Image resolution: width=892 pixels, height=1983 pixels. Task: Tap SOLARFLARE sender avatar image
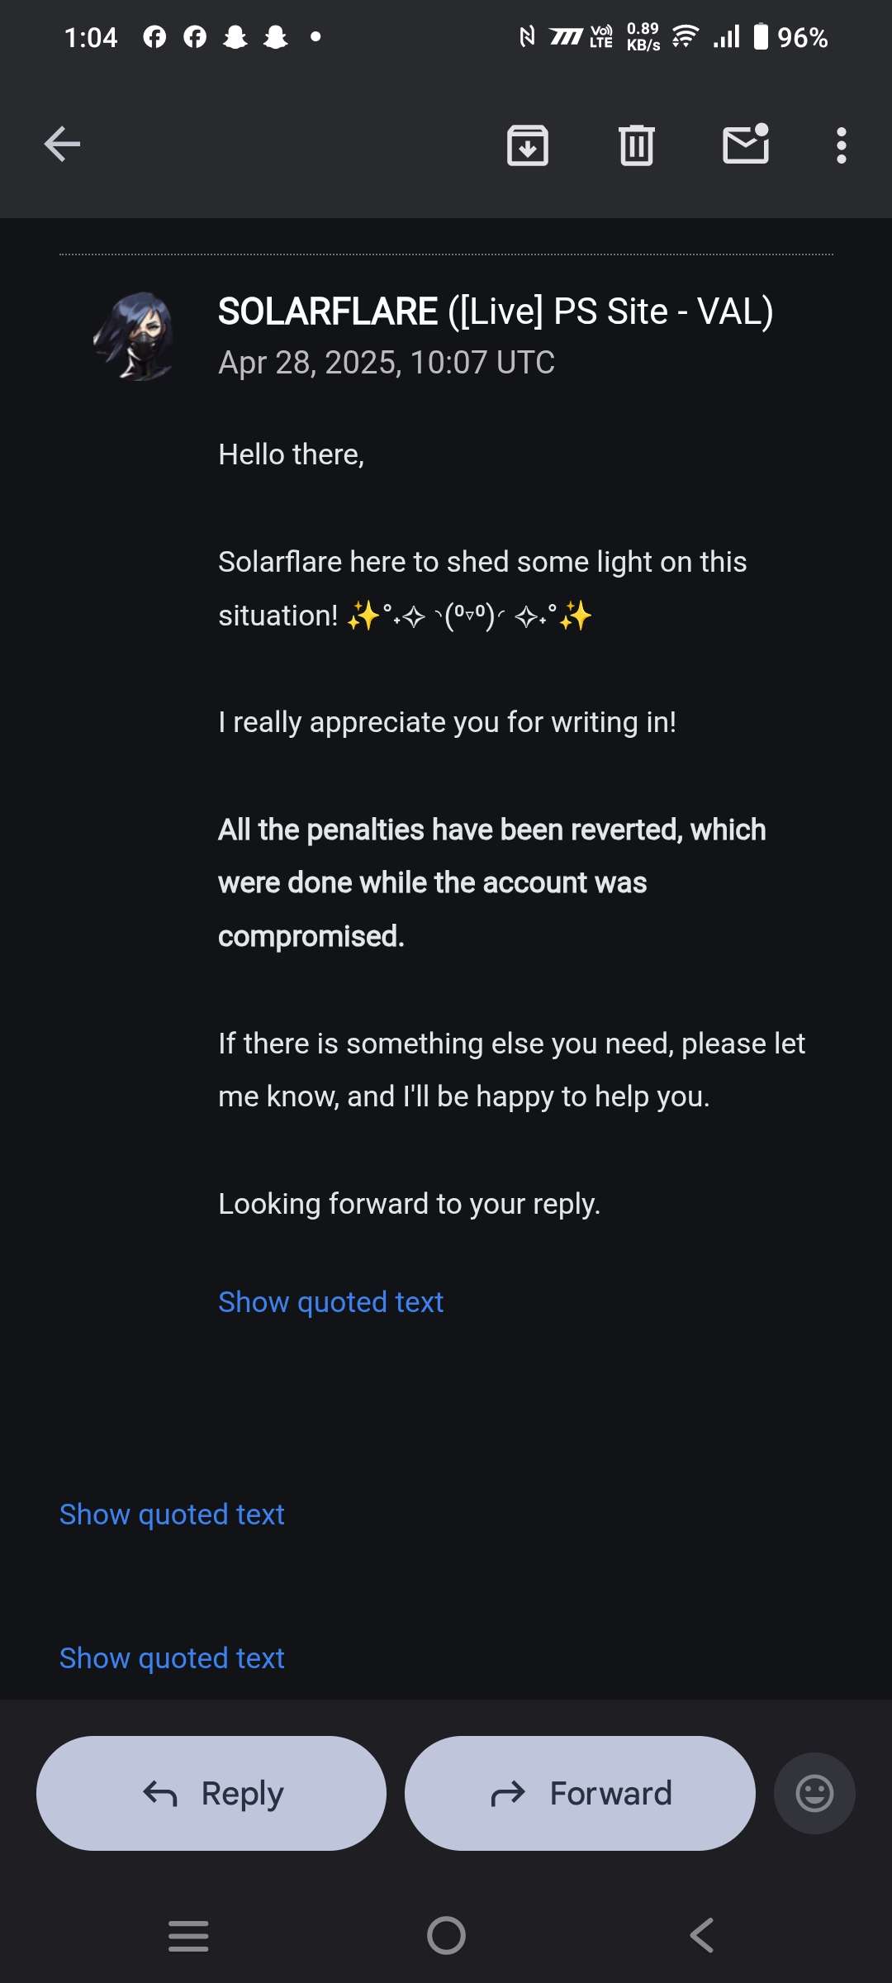[x=135, y=336]
